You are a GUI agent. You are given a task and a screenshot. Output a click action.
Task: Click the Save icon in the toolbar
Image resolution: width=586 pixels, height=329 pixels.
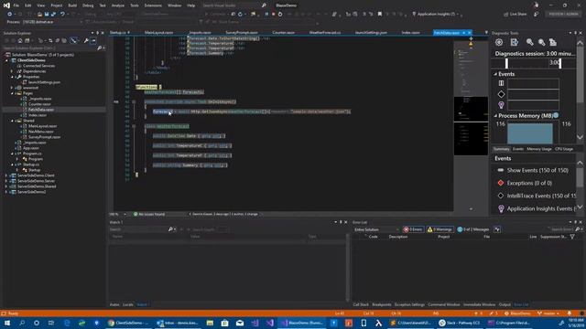47,15
